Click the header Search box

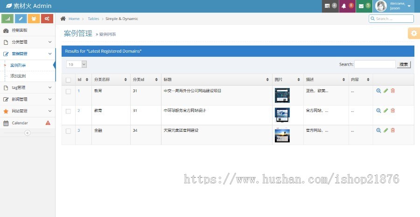[x=392, y=19]
